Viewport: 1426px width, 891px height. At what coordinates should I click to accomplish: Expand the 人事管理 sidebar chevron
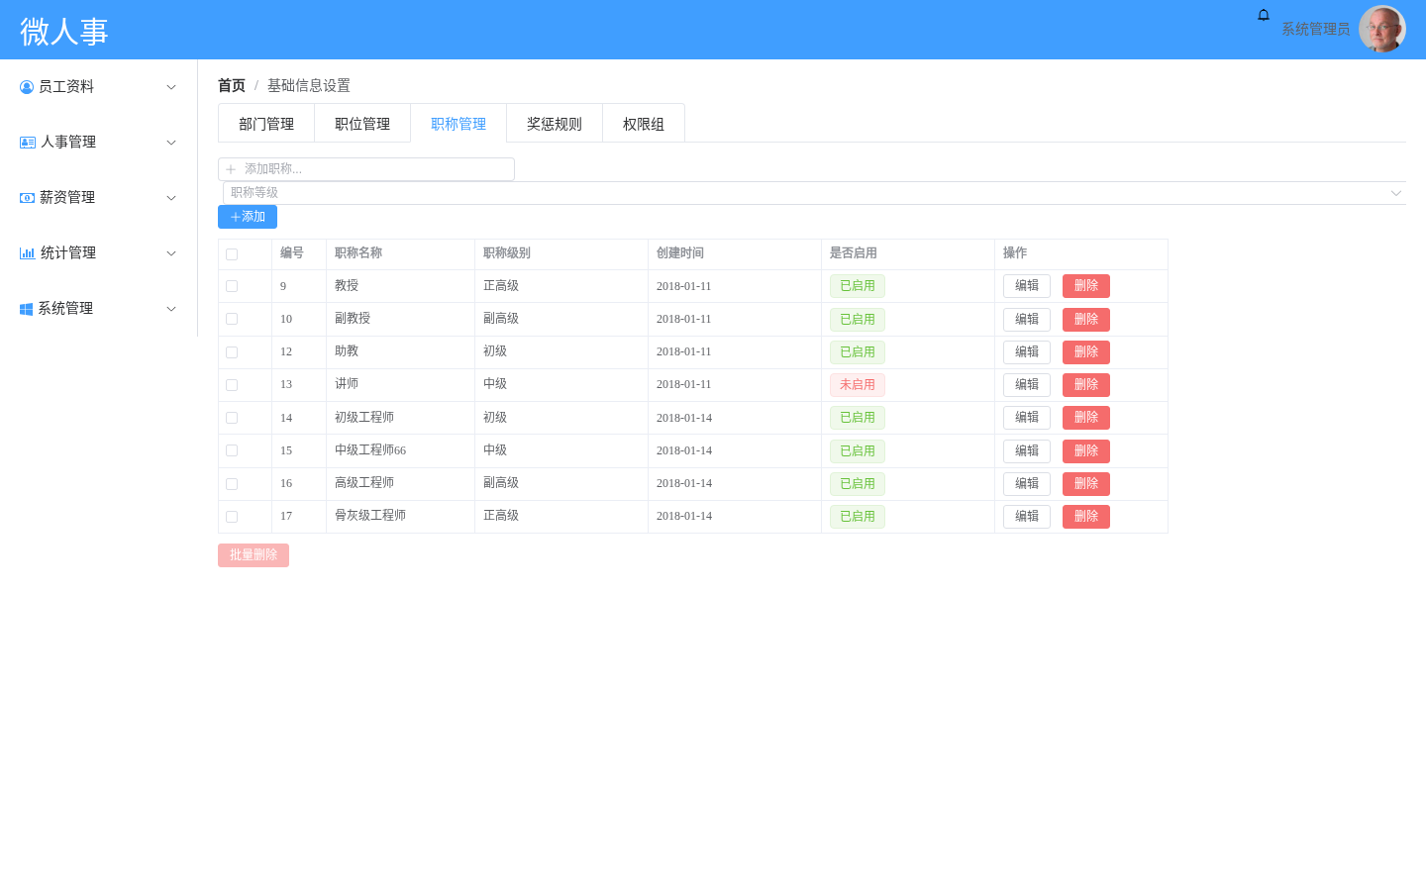coord(171,143)
